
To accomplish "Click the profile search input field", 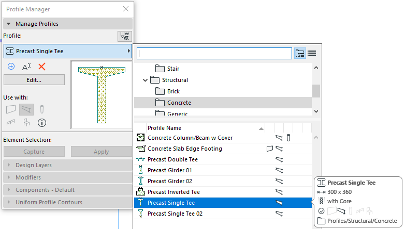I will (214, 53).
